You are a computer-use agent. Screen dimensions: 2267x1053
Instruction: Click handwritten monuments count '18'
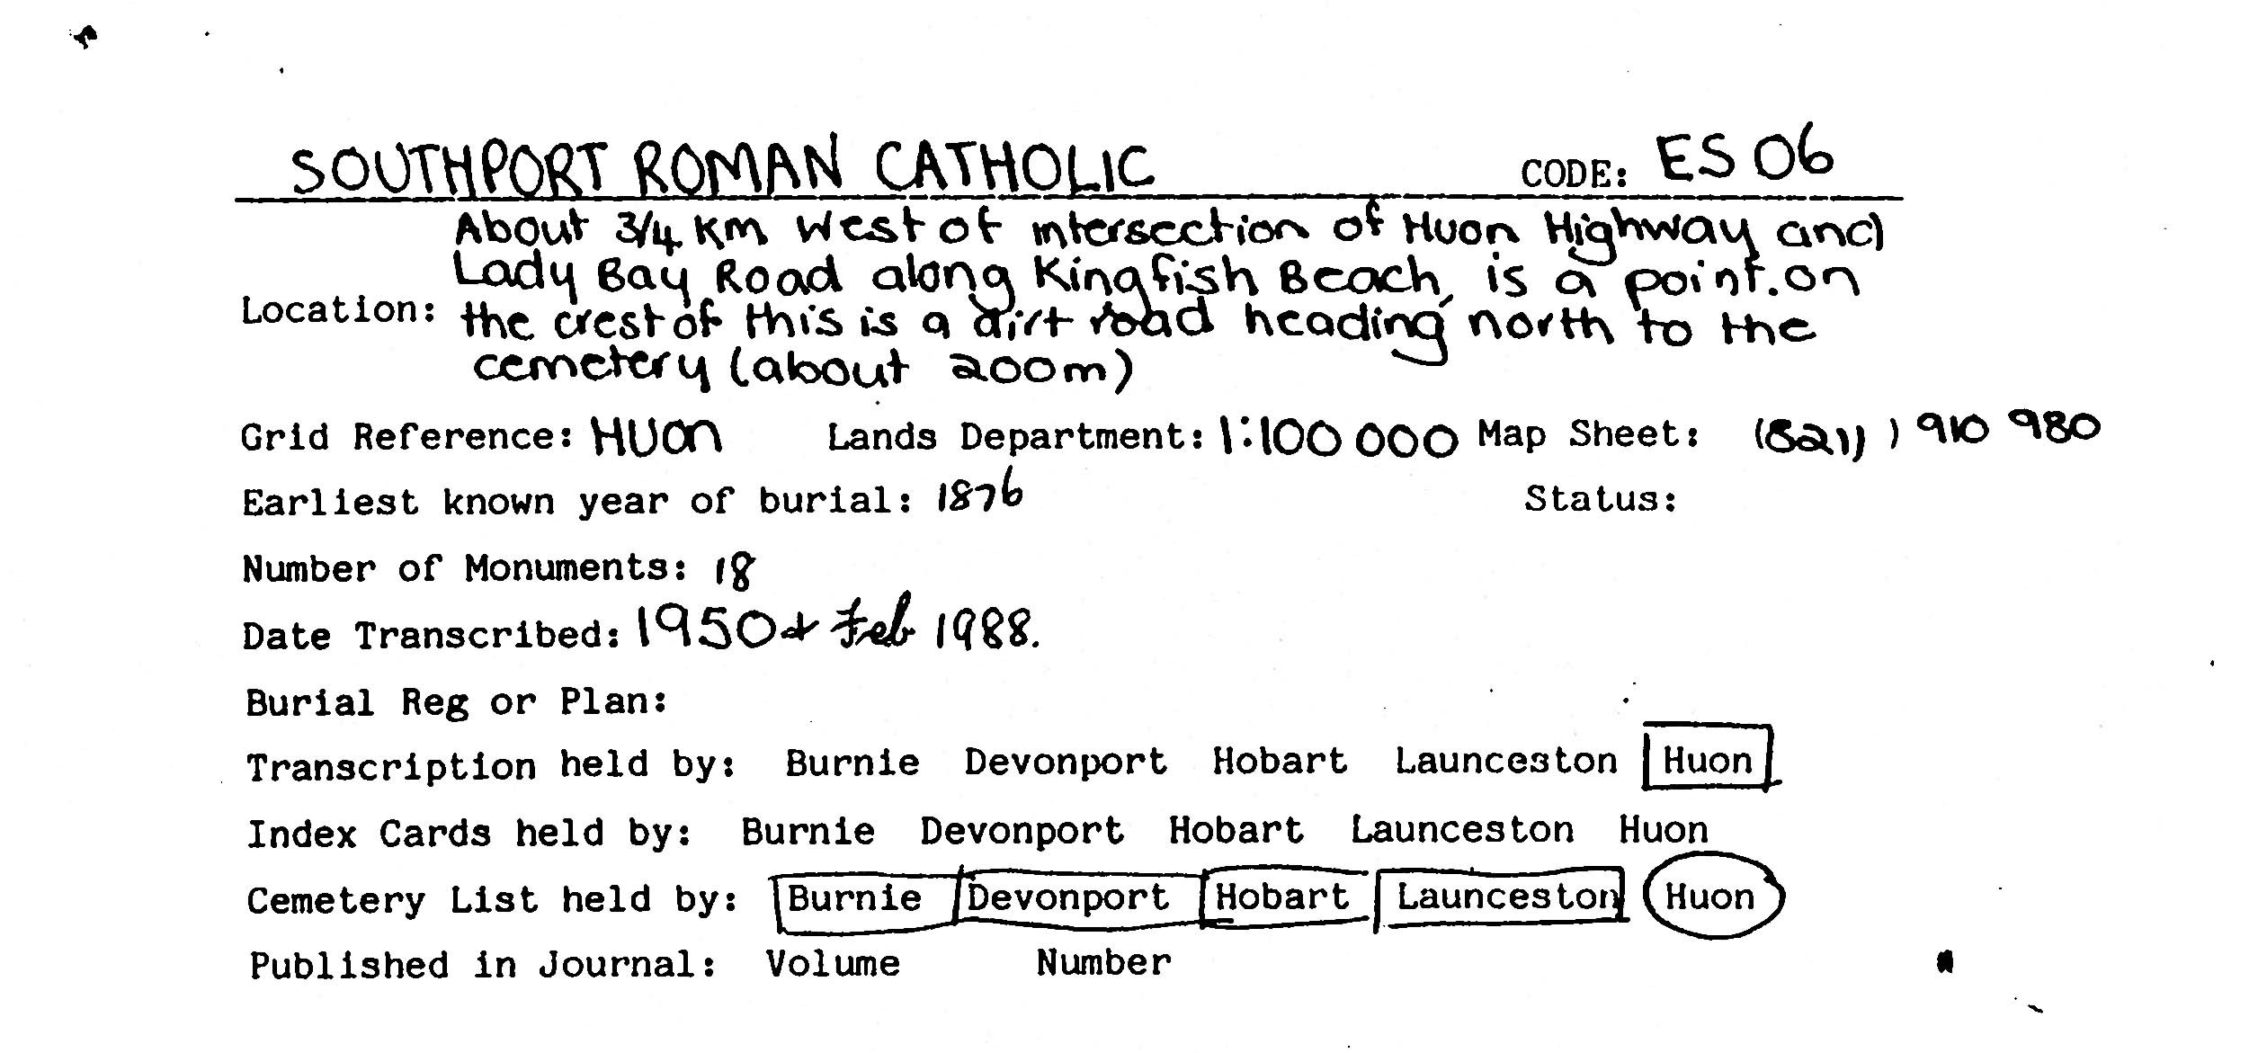pyautogui.click(x=735, y=572)
